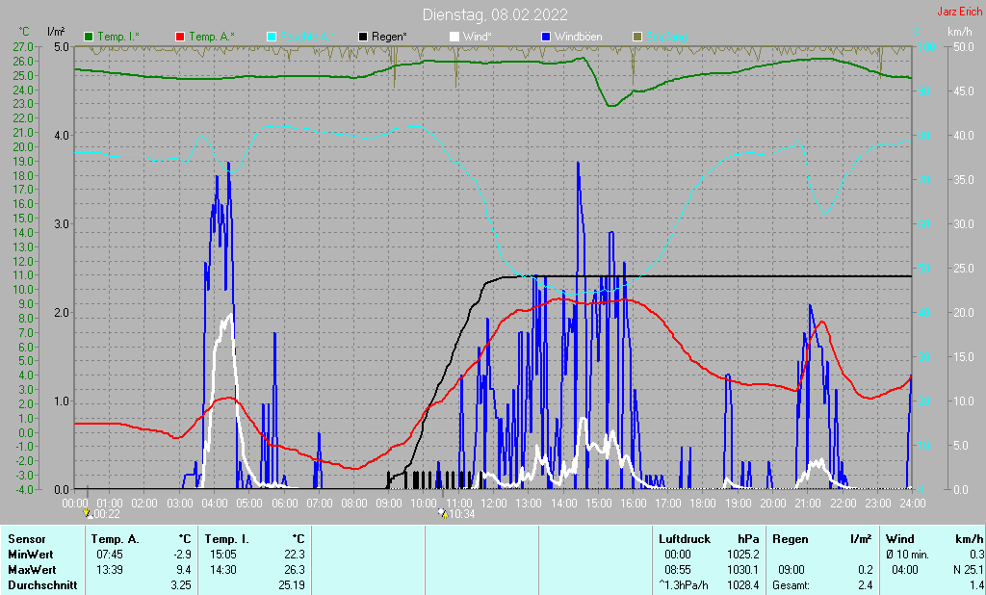Click the 12:00 label on time axis
The width and height of the screenshot is (986, 595).
coord(494,503)
